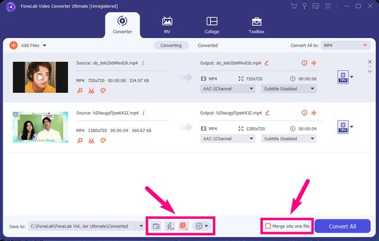Click the 334.97 KB file size

point(139,80)
